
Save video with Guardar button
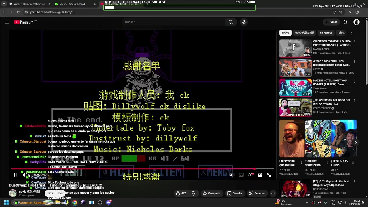(235, 193)
